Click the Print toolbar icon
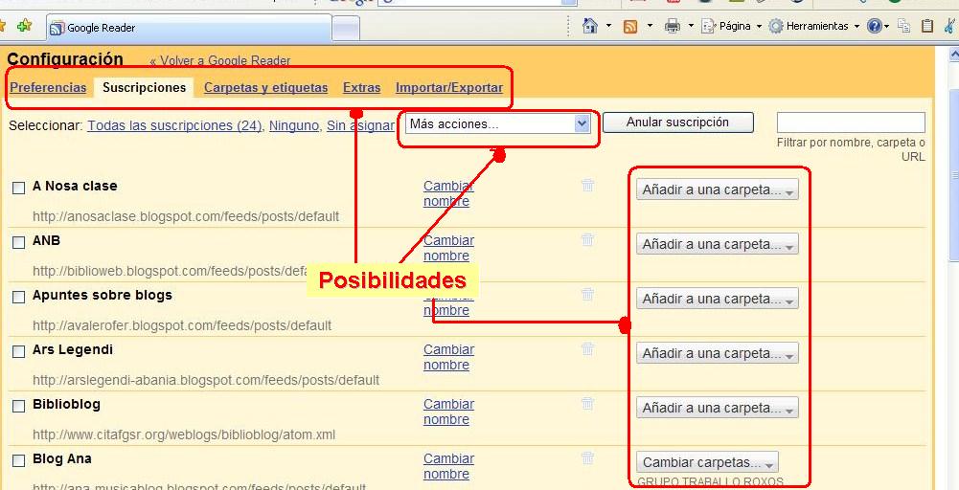Screen dimensions: 959x490 click(x=673, y=26)
